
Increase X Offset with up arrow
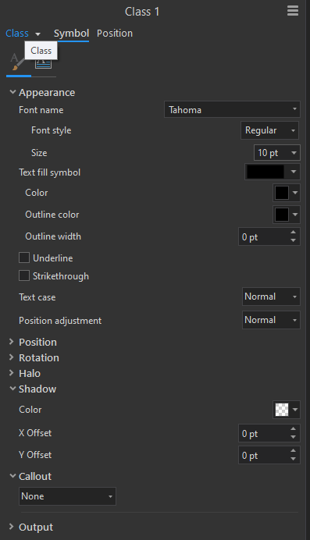pos(293,429)
